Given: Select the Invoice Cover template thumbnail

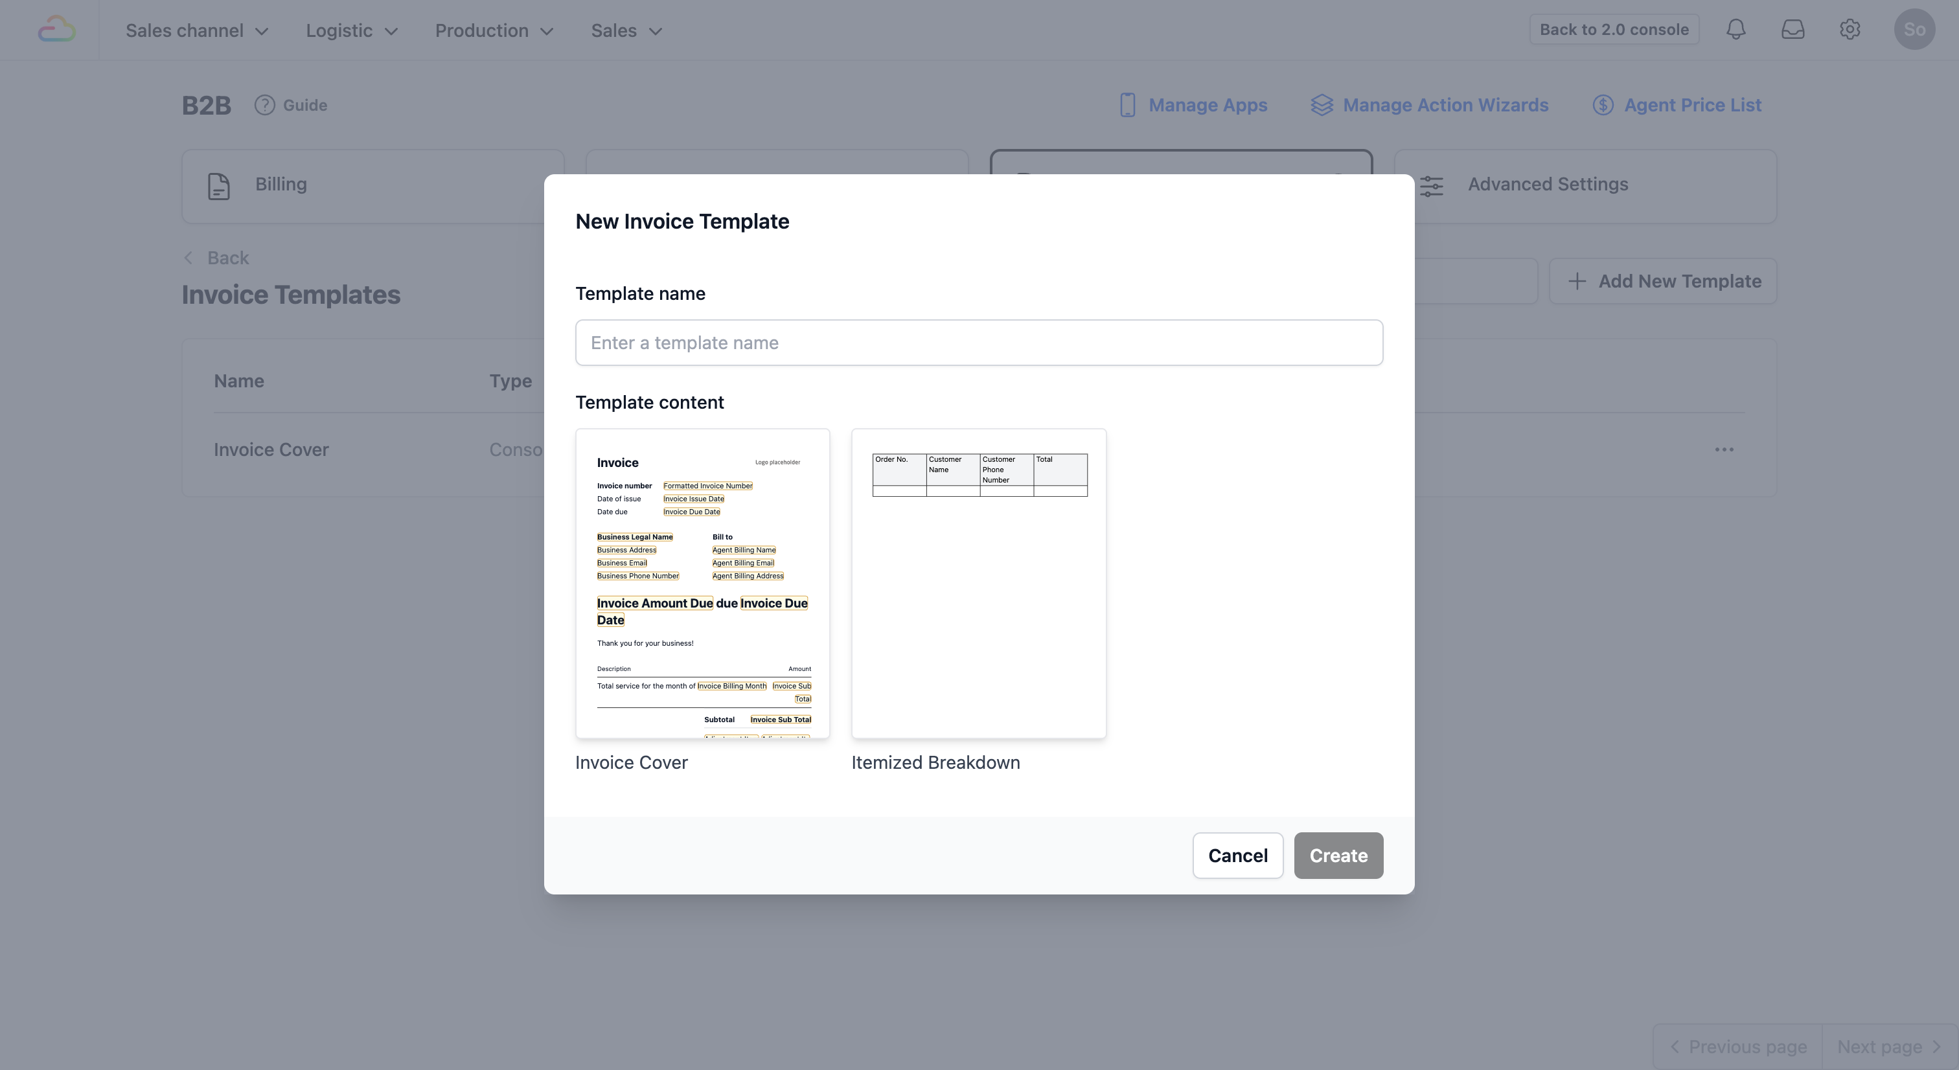Looking at the screenshot, I should 703,584.
